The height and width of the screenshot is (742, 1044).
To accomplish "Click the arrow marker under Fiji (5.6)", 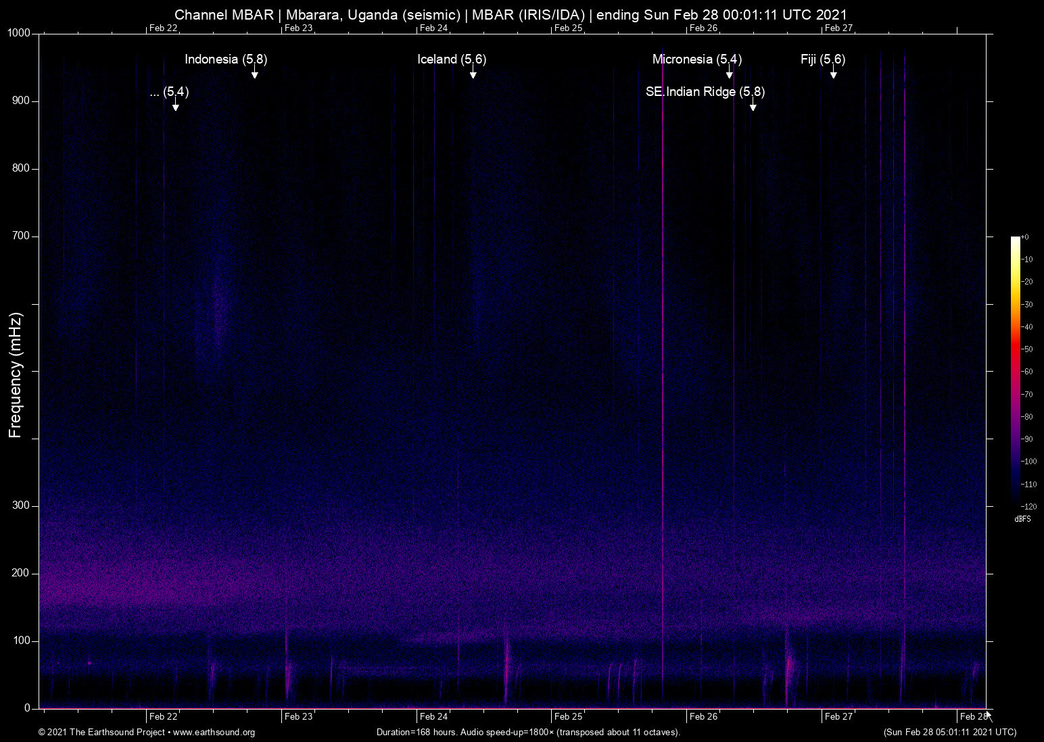I will [834, 74].
